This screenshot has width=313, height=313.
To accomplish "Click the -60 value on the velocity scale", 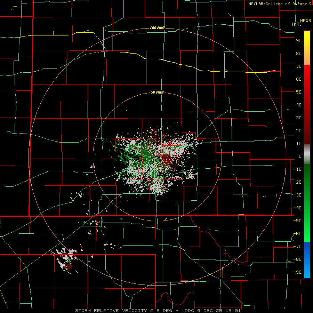I will [297, 234].
